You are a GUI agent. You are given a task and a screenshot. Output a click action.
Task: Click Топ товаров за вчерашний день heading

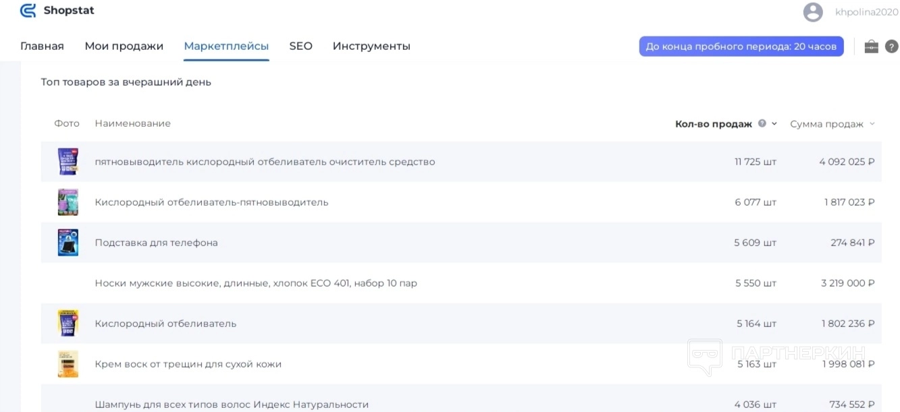tap(126, 82)
